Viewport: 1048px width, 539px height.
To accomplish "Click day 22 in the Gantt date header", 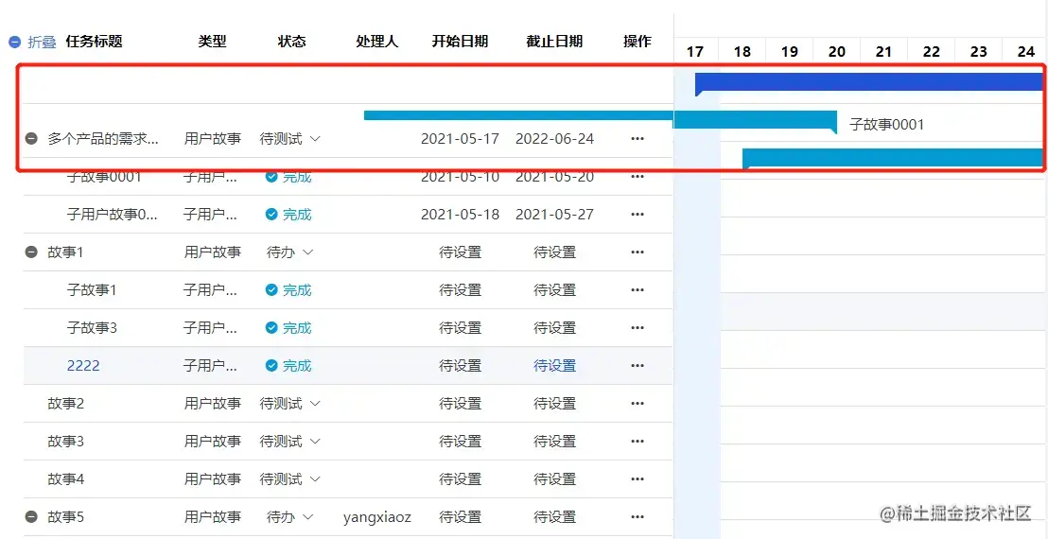I will click(931, 52).
